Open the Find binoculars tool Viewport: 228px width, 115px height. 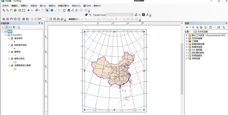[69, 10]
